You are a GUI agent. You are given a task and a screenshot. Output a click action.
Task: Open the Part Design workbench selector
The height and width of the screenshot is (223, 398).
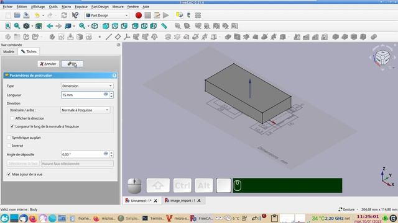(107, 15)
